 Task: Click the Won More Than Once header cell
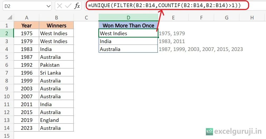click(x=128, y=25)
